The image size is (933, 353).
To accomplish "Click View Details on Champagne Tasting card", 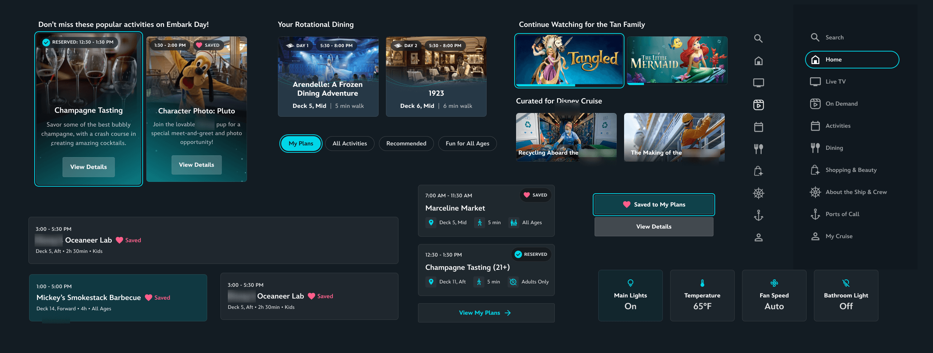I will point(88,167).
